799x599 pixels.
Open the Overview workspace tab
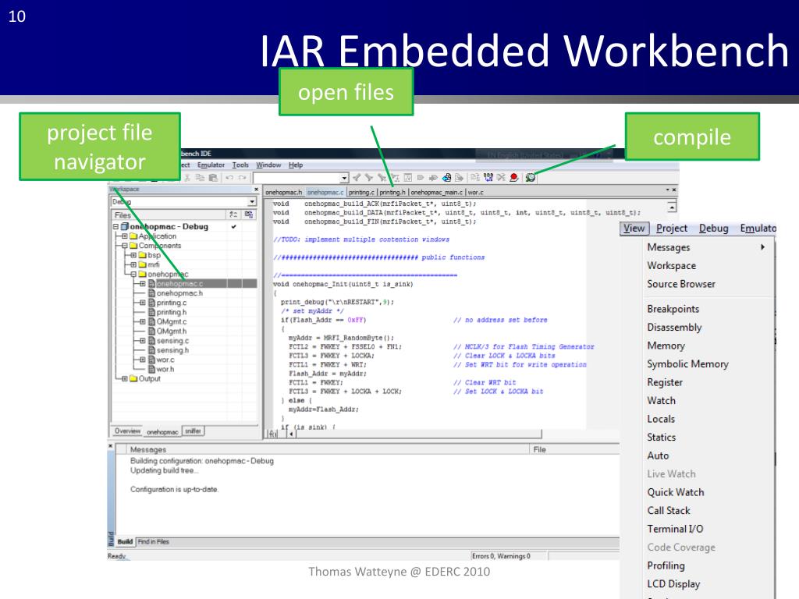127,431
